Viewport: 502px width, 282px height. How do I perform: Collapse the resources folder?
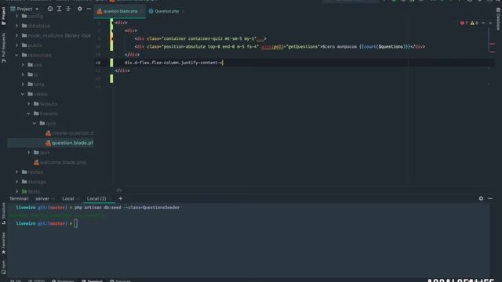coord(17,55)
